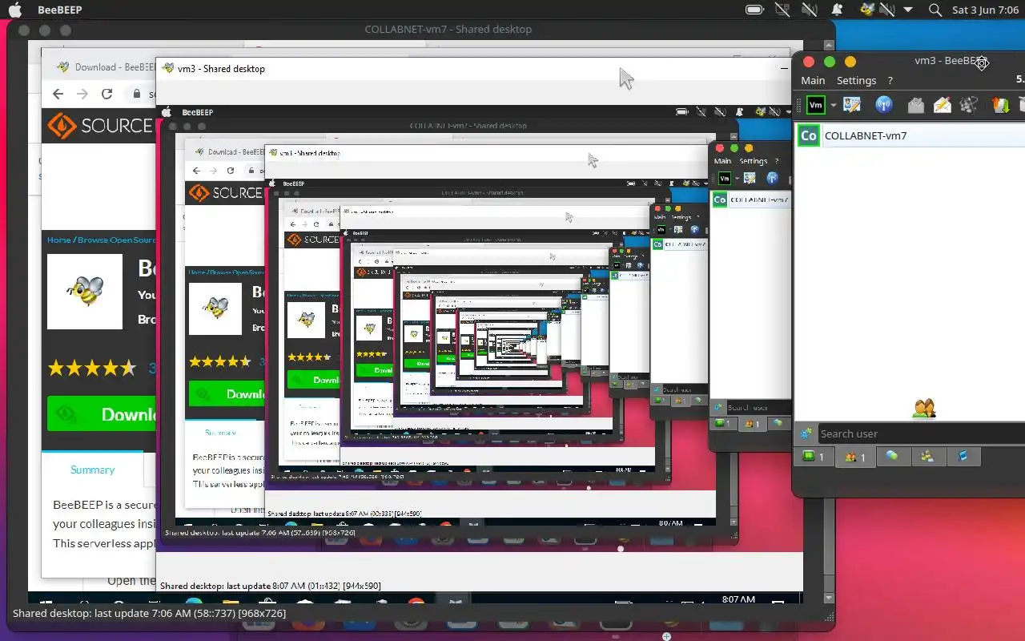Switch to the blue book tab in BeeBEEP
This screenshot has width=1025, height=641.
963,457
